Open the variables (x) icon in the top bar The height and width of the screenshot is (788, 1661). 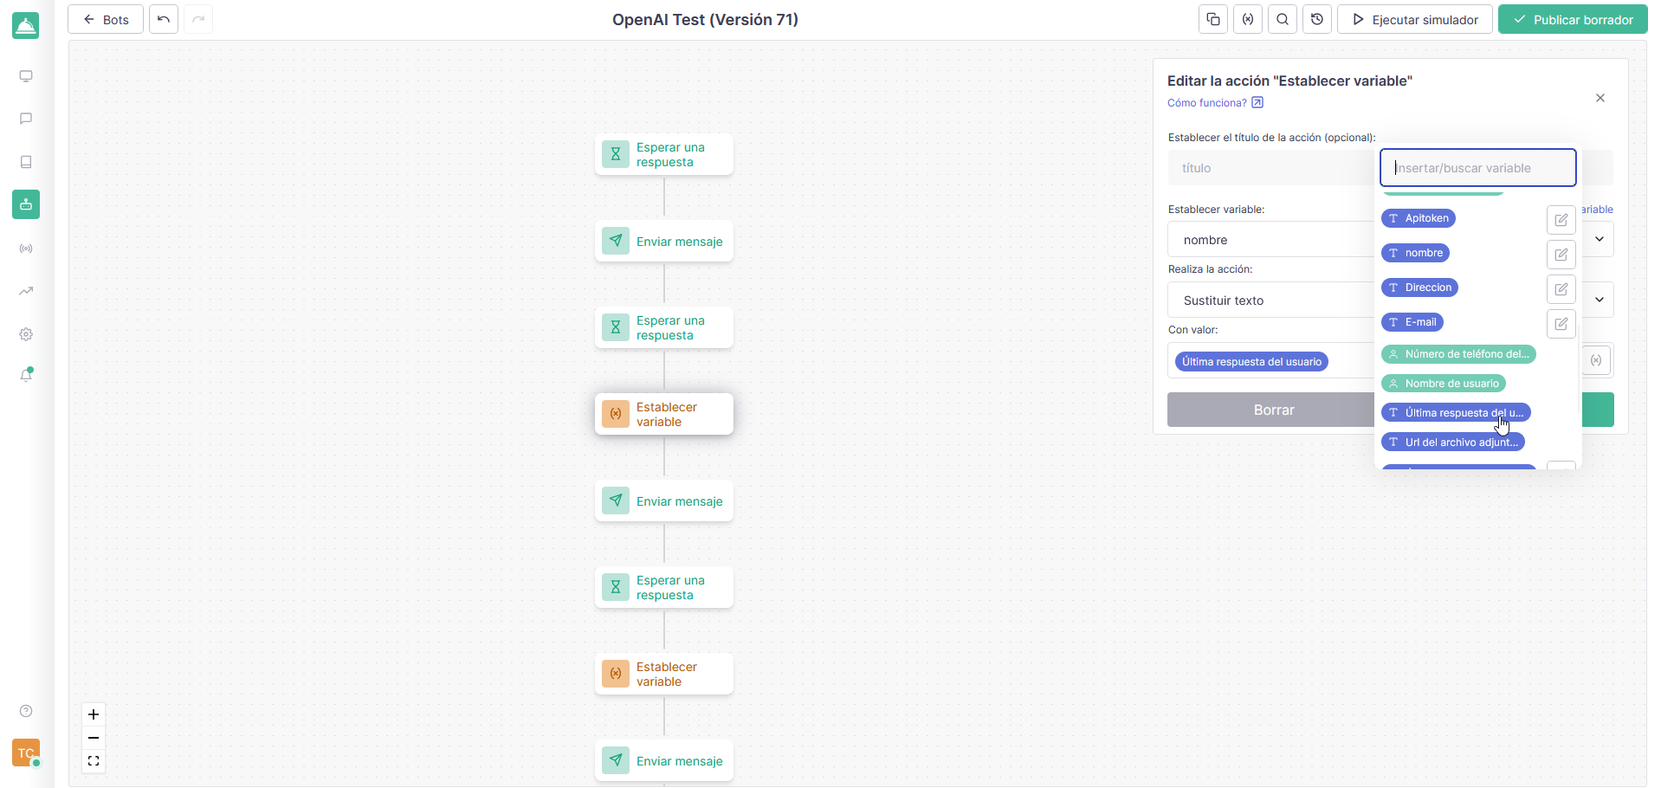coord(1248,19)
